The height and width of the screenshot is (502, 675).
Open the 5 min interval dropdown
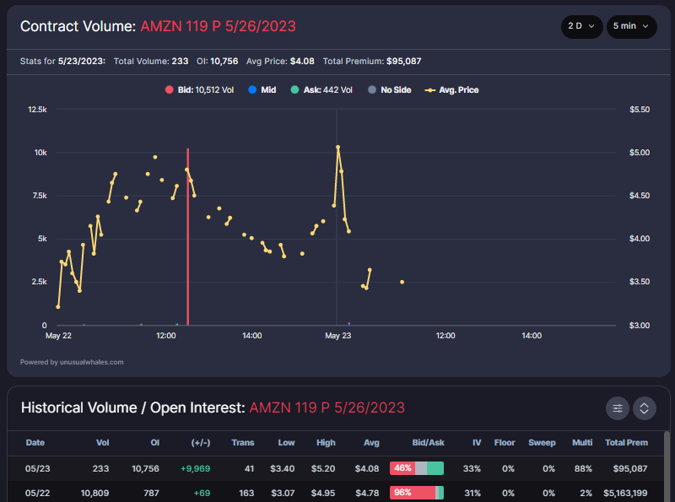coord(631,26)
